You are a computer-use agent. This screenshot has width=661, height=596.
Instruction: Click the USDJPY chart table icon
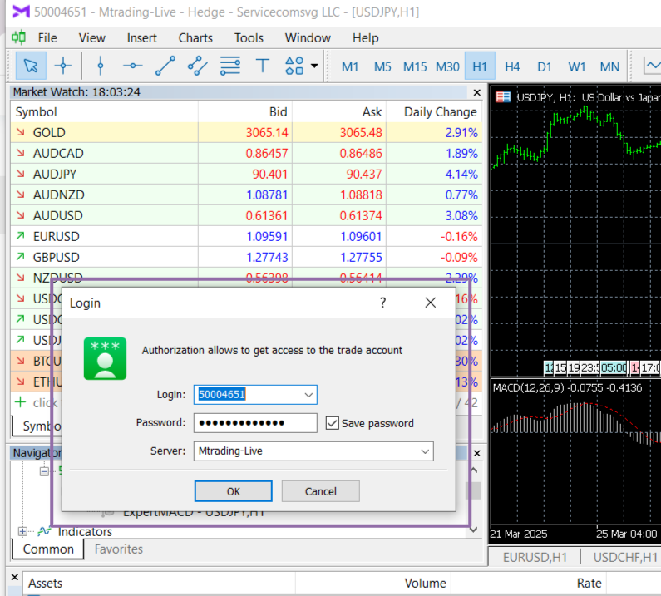(x=502, y=97)
